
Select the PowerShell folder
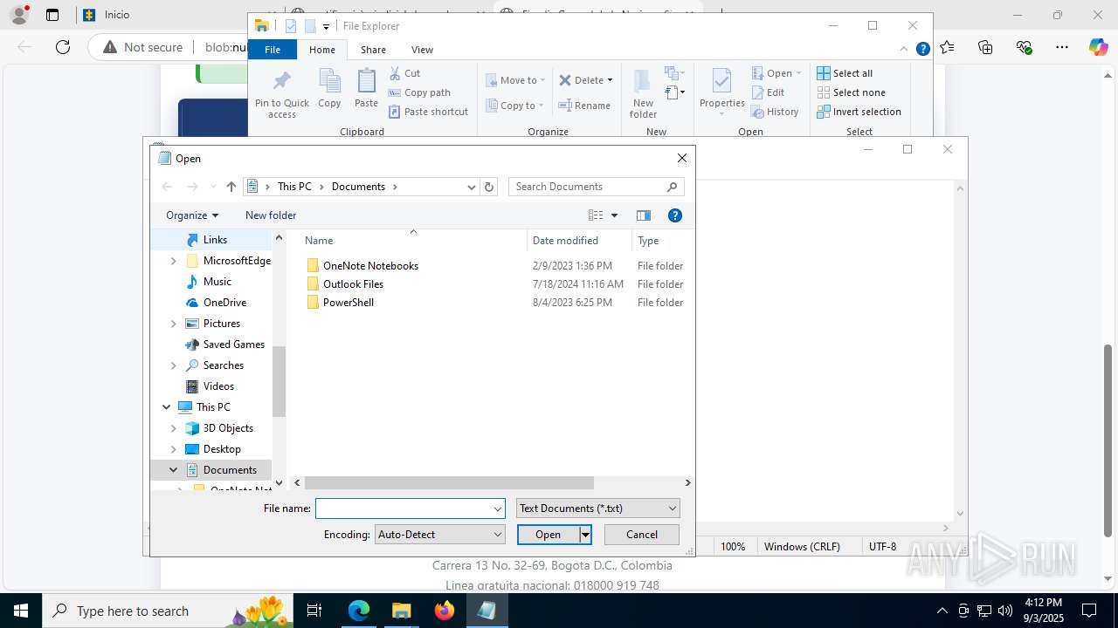pyautogui.click(x=348, y=303)
